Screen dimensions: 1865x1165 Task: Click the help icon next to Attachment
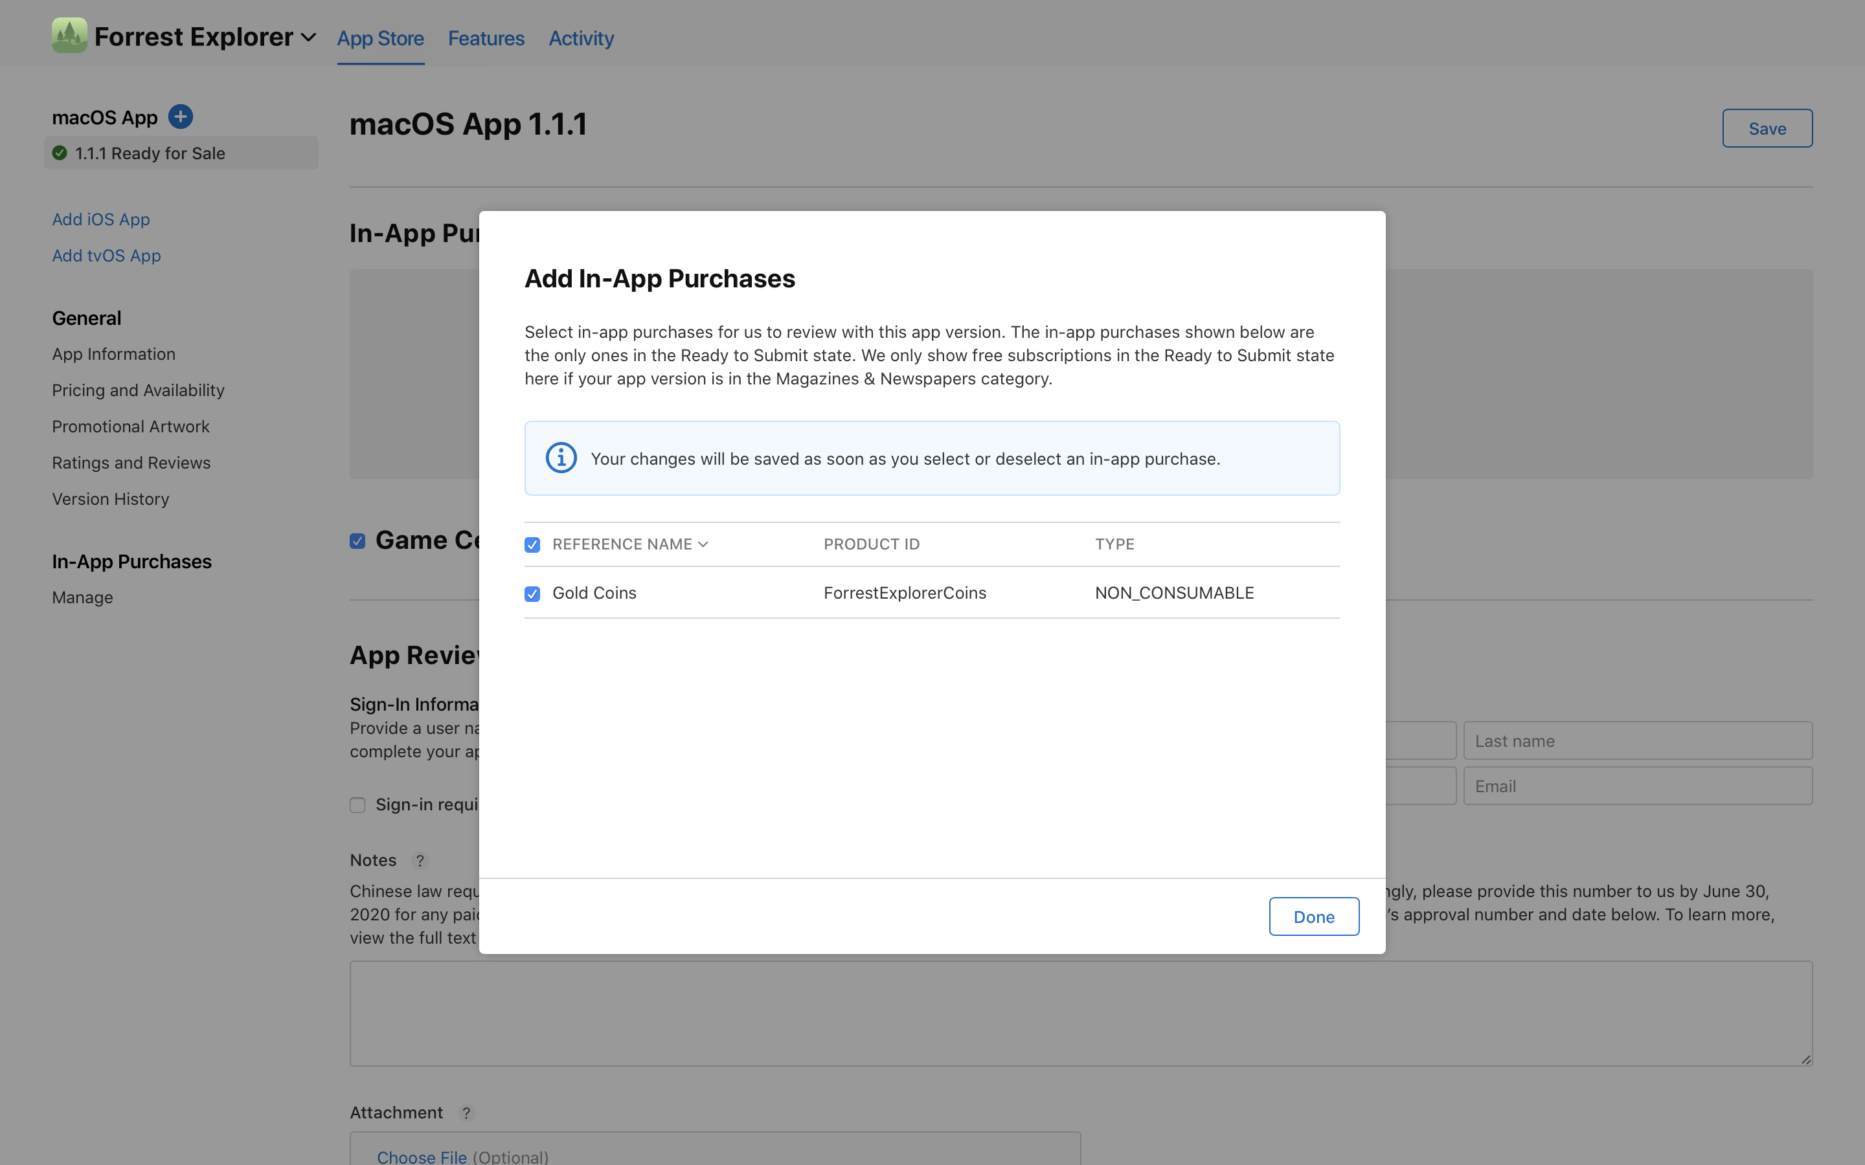(466, 1113)
